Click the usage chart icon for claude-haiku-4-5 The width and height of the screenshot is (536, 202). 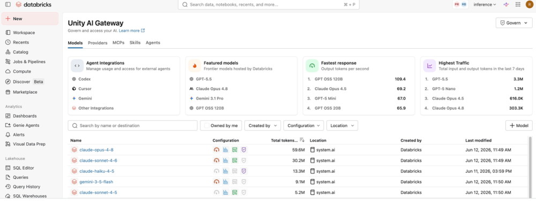pos(226,171)
